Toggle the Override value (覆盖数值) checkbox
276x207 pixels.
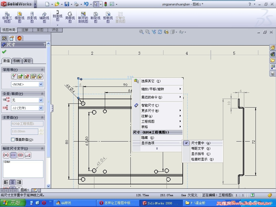13,139
